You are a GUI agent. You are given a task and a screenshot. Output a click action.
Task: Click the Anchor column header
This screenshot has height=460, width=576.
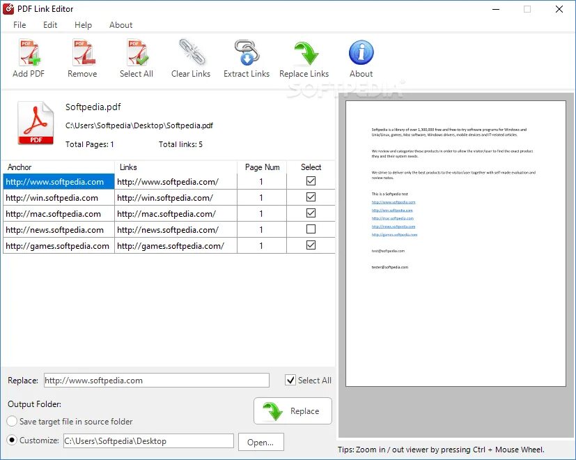[59, 167]
